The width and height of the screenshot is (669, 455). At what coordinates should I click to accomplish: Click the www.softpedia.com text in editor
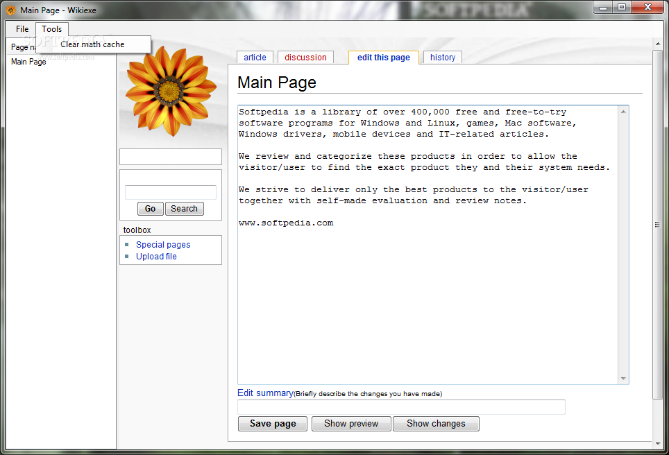(286, 223)
